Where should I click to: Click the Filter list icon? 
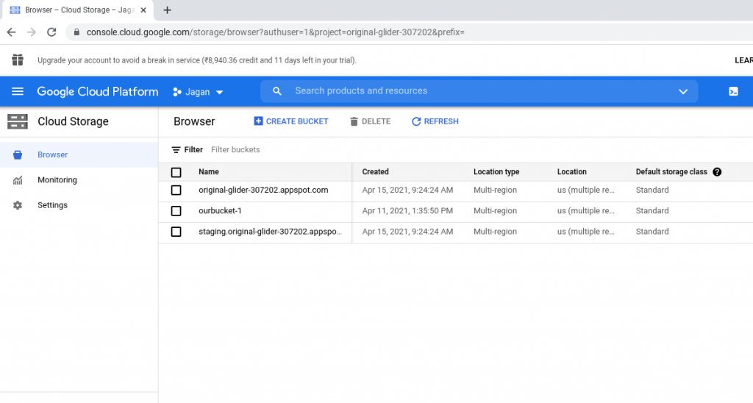[176, 150]
